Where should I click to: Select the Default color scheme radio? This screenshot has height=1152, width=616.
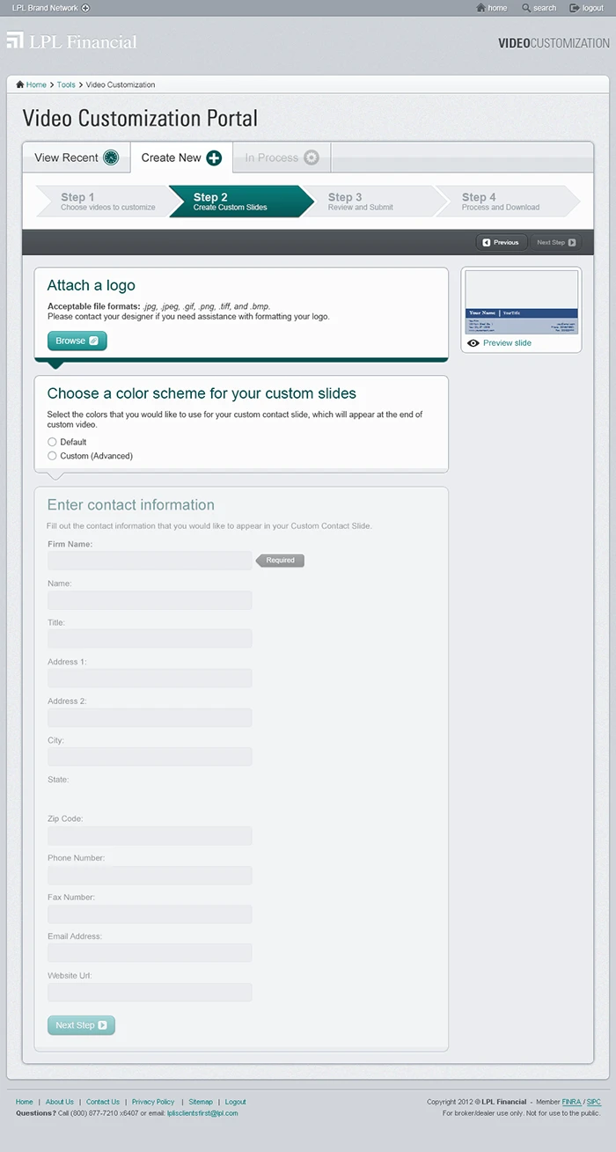pyautogui.click(x=52, y=442)
